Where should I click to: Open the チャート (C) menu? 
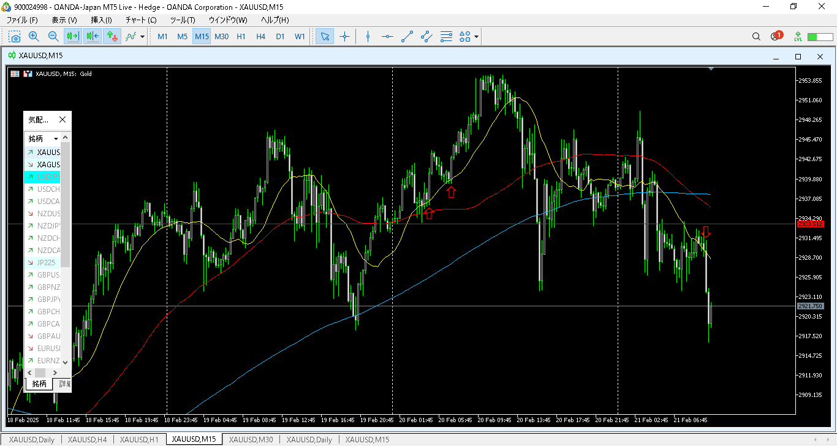141,20
